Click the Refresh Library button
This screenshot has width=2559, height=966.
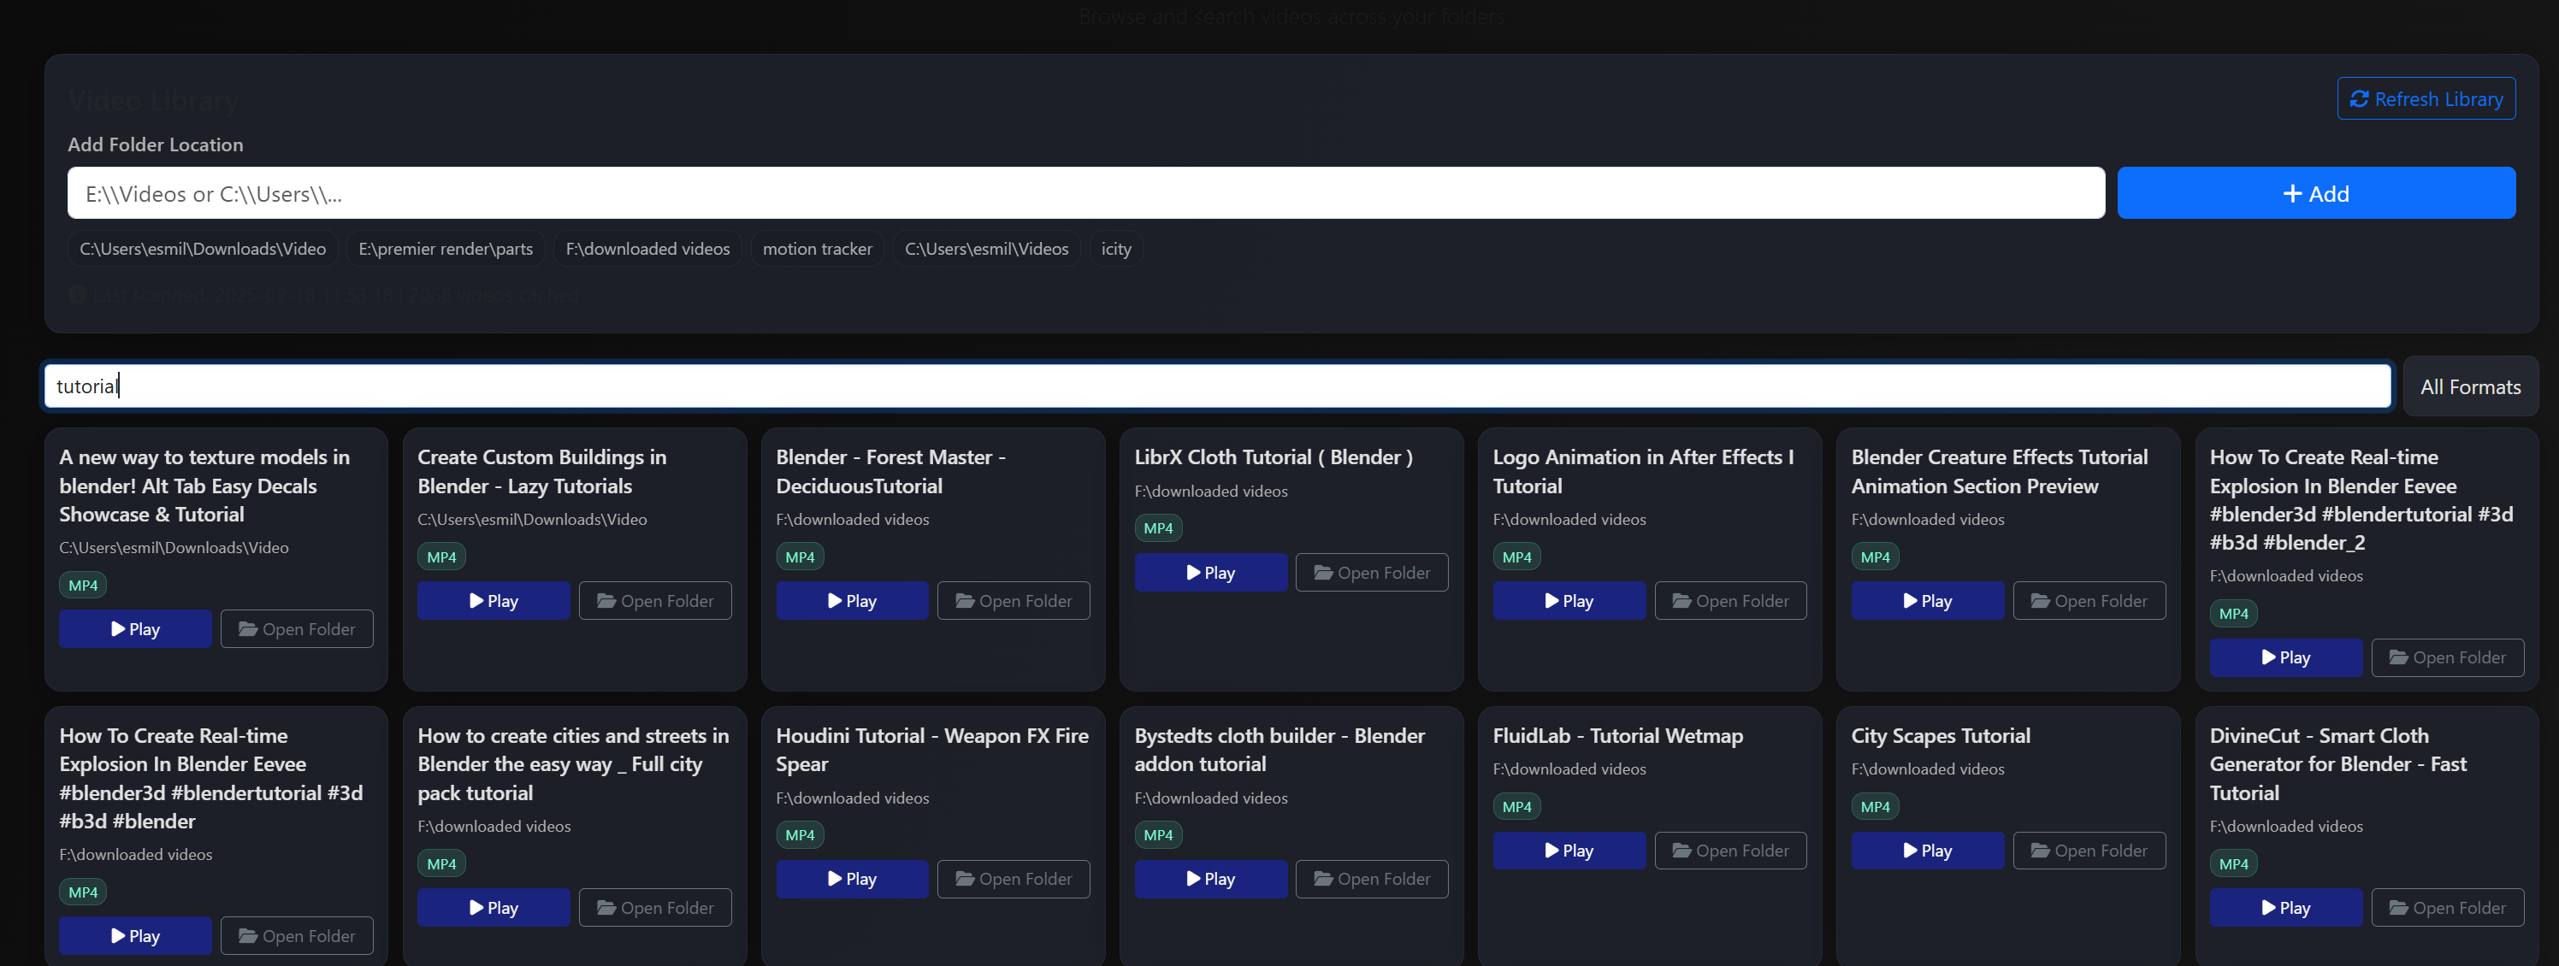(x=2425, y=98)
